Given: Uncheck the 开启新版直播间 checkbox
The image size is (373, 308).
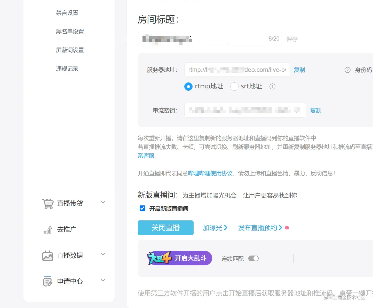Looking at the screenshot, I should 142,208.
